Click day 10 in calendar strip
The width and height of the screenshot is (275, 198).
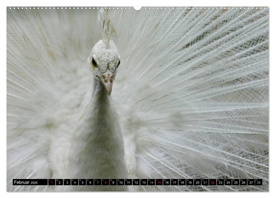(x=121, y=182)
